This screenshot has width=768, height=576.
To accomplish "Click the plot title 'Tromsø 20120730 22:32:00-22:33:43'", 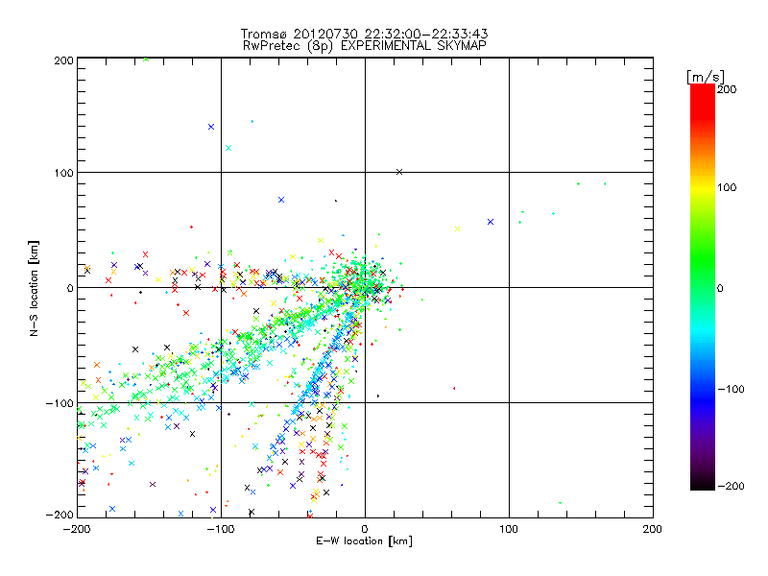I will 364,34.
